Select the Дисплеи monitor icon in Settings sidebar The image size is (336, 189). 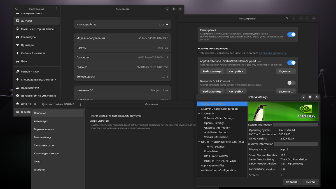[18, 21]
